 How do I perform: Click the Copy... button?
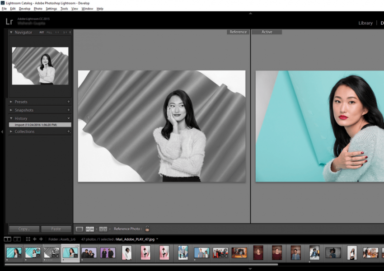coord(24,229)
